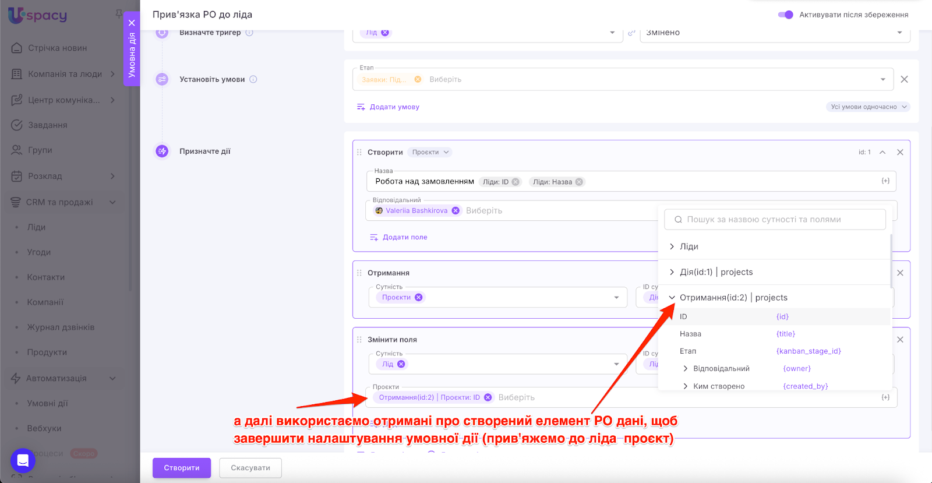The image size is (932, 483).
Task: Click the 'Створити' button
Action: point(182,468)
